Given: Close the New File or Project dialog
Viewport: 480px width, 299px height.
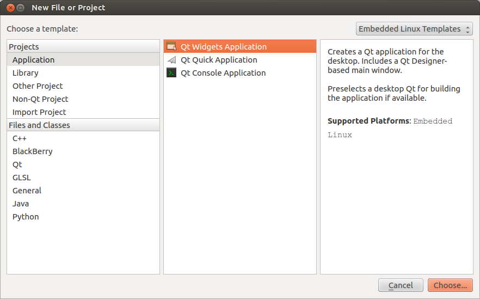Looking at the screenshot, I should point(10,8).
